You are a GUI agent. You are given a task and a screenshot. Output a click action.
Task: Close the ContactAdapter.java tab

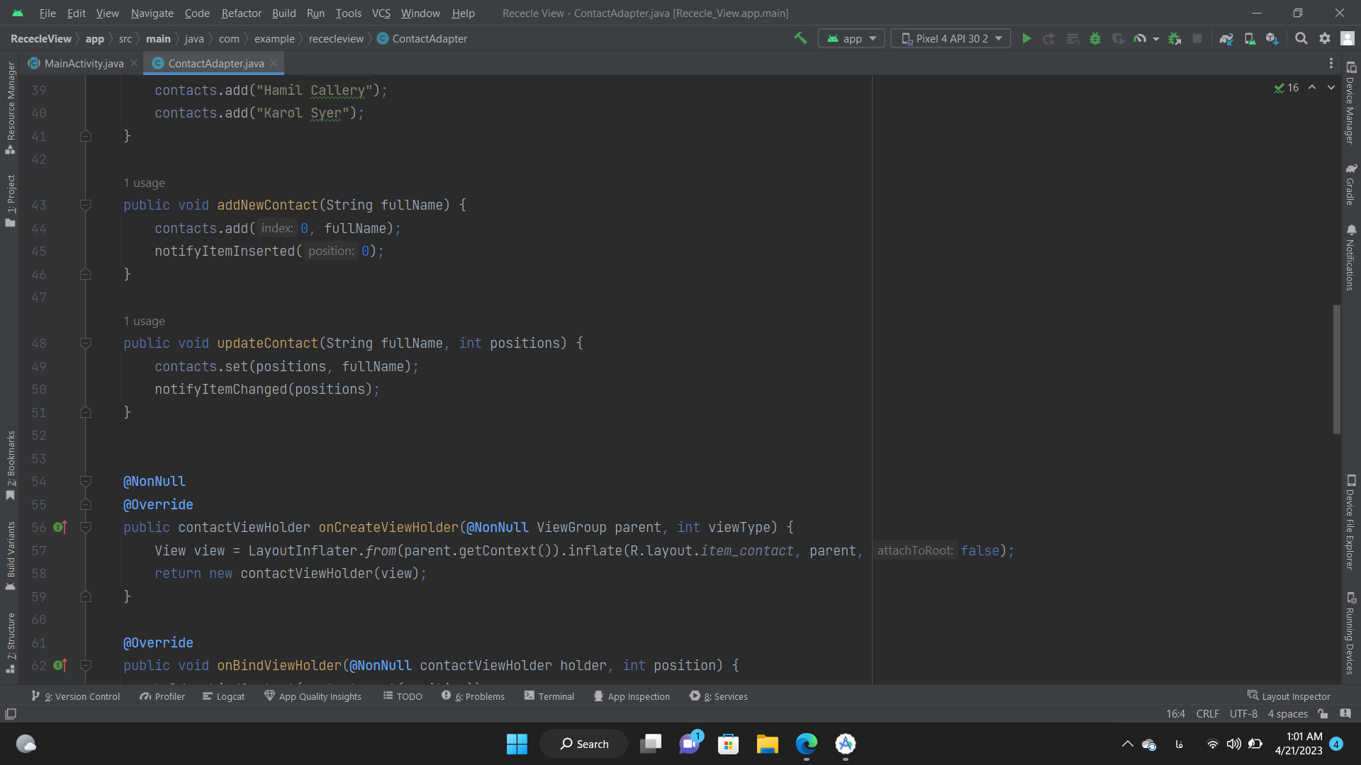click(x=274, y=63)
